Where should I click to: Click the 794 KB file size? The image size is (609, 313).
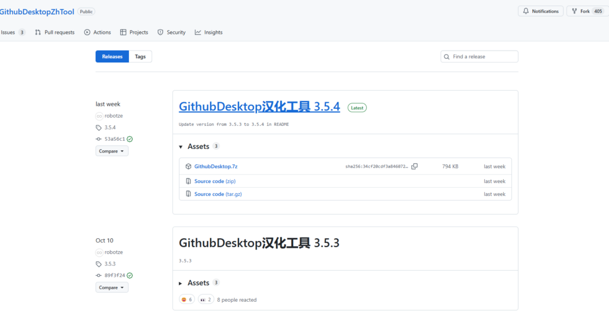coord(450,166)
